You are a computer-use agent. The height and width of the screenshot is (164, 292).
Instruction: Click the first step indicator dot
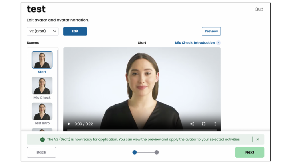135,152
